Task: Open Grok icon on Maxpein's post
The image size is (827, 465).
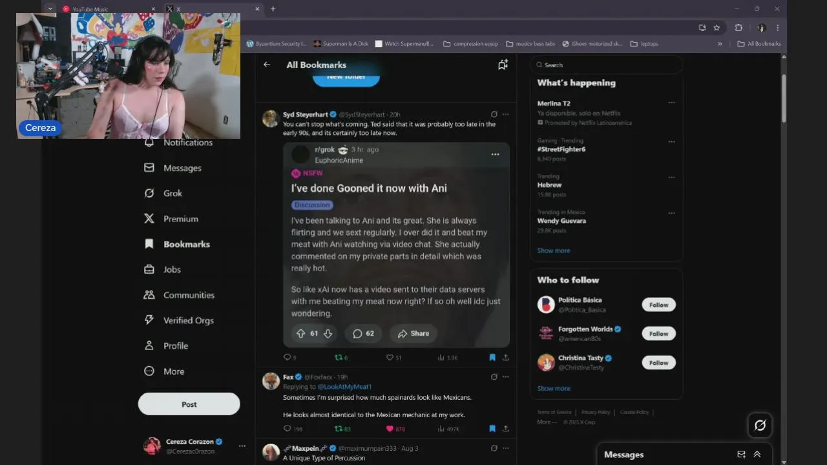Action: click(494, 448)
